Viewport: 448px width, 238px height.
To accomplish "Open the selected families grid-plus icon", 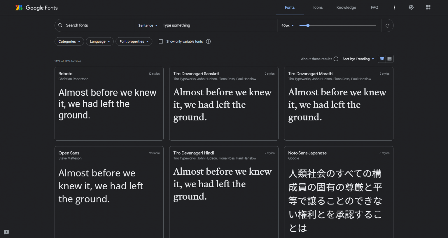I will 428,8.
